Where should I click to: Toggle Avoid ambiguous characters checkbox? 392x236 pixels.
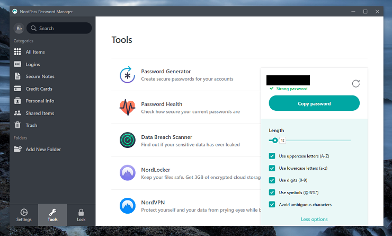272,205
